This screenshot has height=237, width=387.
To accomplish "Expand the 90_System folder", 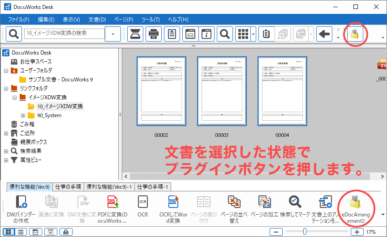I will (23, 115).
